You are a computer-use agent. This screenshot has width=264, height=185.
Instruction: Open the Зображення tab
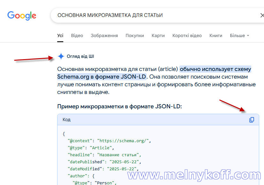coord(104,35)
